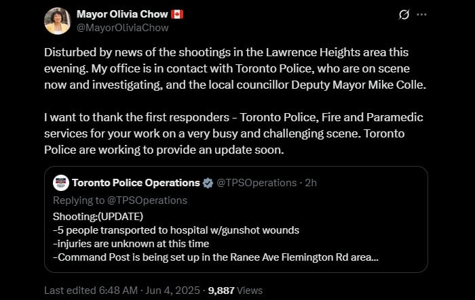Open the quoted post's 2h timestamp
This screenshot has height=300, width=475.
click(x=311, y=183)
